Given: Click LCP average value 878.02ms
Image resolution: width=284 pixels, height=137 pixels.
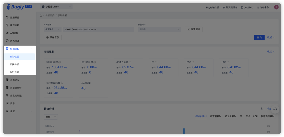Looking at the screenshot, I should (x=234, y=67).
